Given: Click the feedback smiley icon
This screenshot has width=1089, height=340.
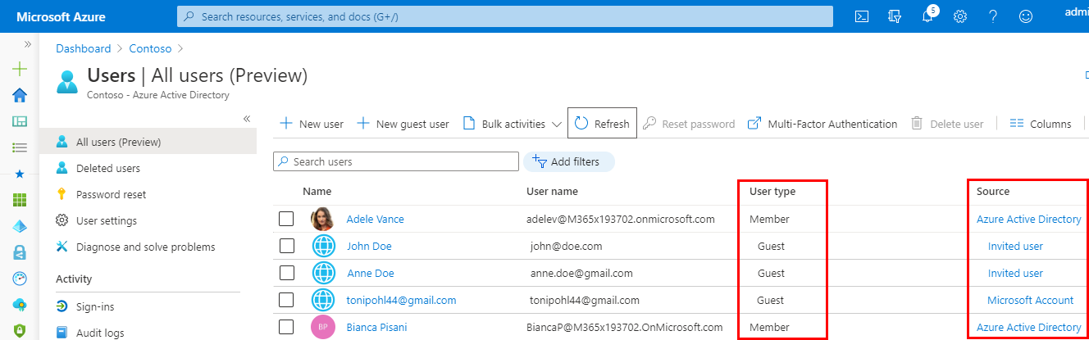Looking at the screenshot, I should pos(1026,16).
